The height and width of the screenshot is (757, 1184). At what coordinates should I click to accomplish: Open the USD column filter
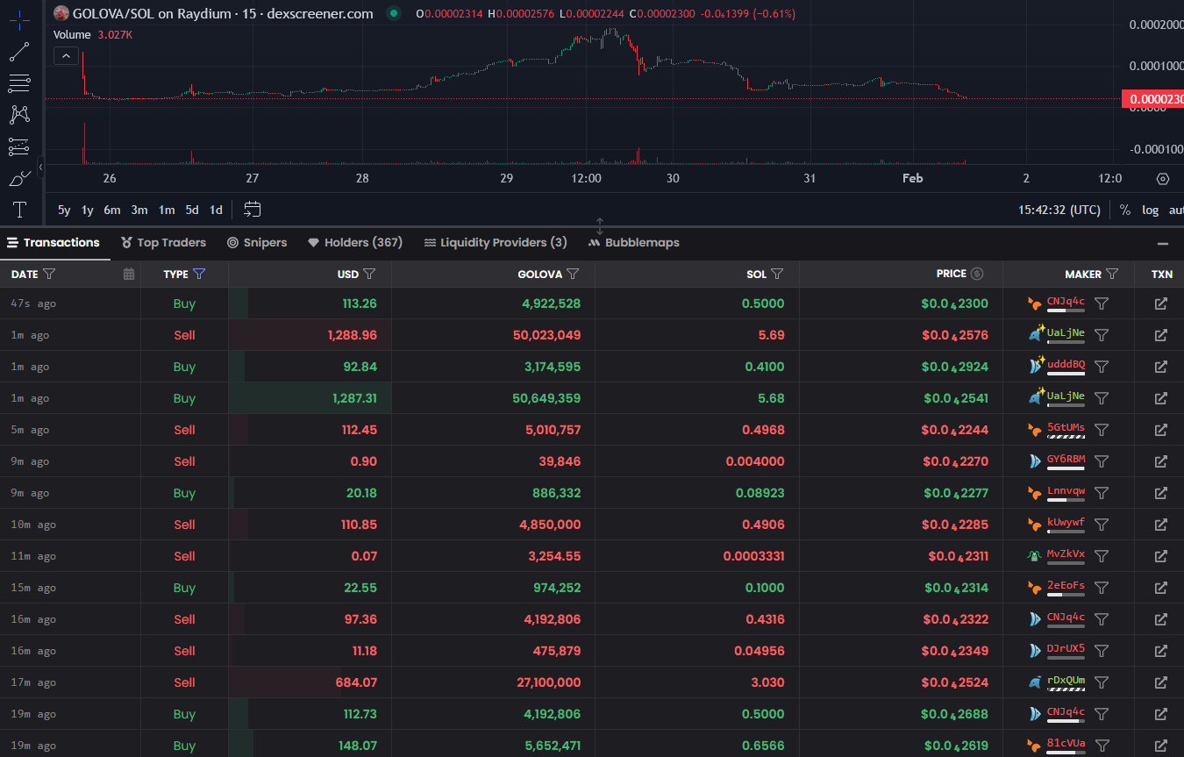point(369,274)
